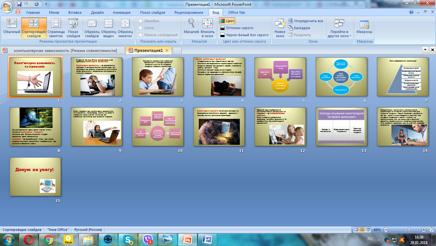
Task: Enable Оттенки серого mode
Action: [237, 28]
